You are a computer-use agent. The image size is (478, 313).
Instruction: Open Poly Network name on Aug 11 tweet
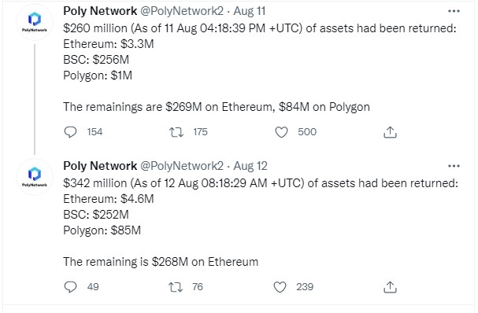coord(100,11)
